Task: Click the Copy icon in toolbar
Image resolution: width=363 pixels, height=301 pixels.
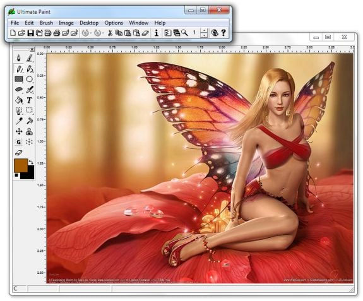Action: [x=119, y=33]
